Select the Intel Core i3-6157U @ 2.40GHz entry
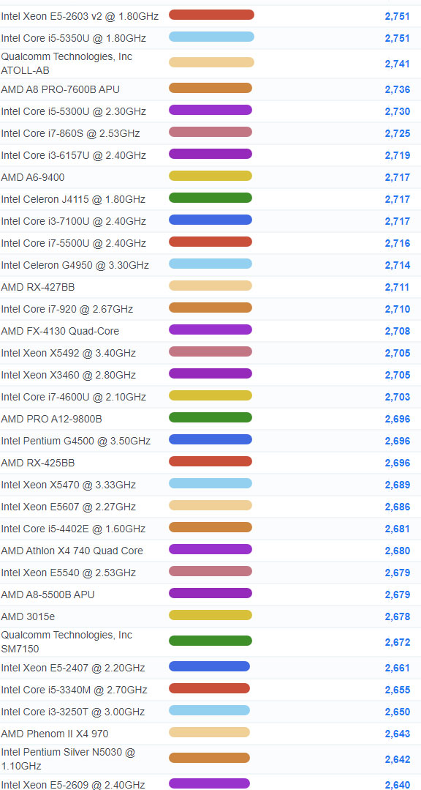This screenshot has height=790, width=421. (x=73, y=156)
